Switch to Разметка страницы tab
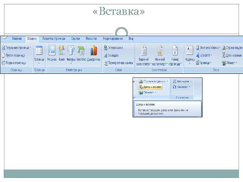Image resolution: width=243 pixels, height=182 pixels. 54,39
